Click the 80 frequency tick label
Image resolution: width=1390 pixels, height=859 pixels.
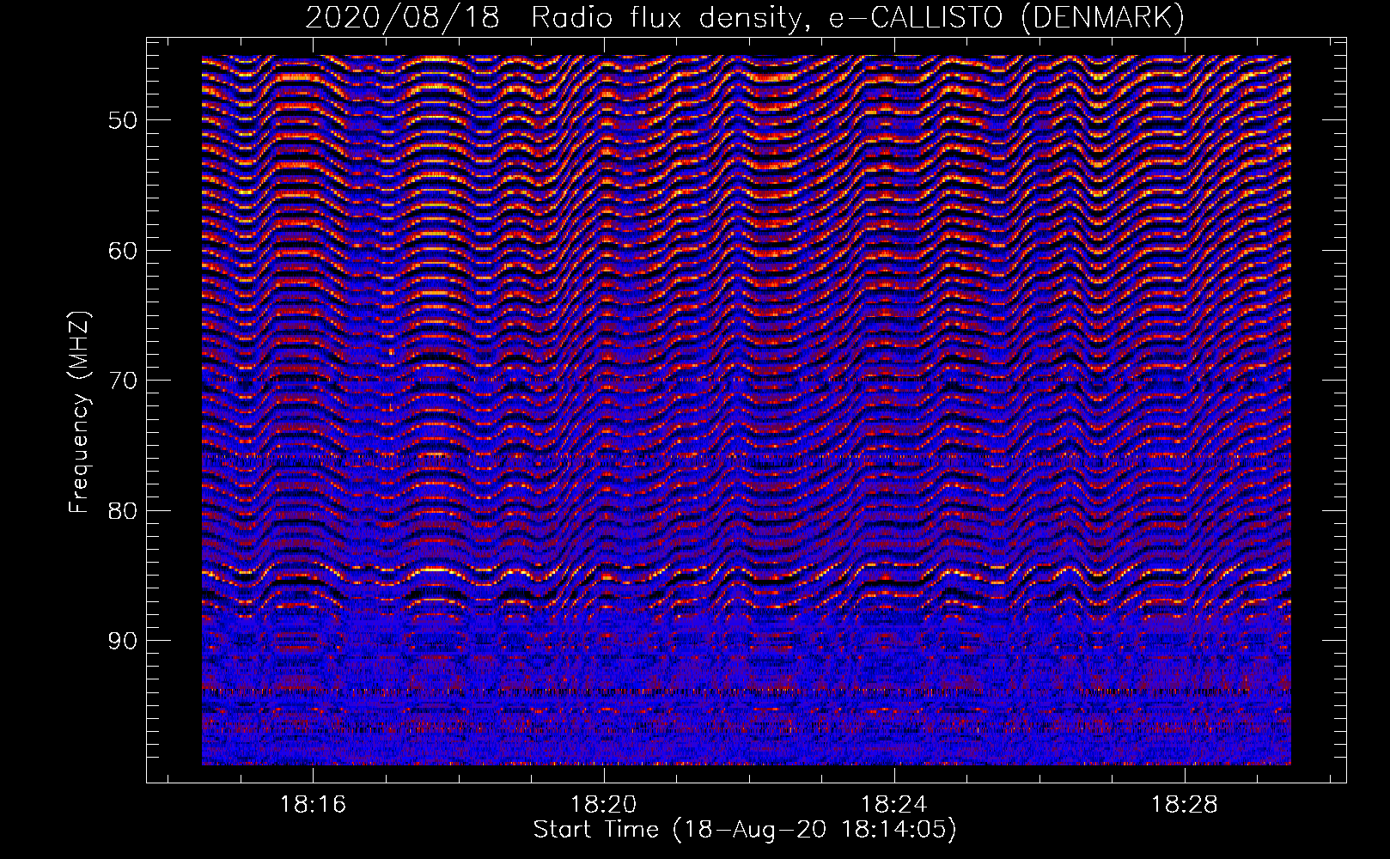point(122,511)
